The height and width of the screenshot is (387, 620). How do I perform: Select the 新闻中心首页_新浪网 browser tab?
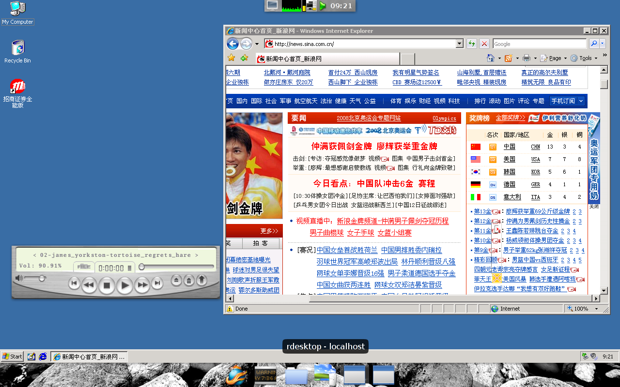(327, 59)
